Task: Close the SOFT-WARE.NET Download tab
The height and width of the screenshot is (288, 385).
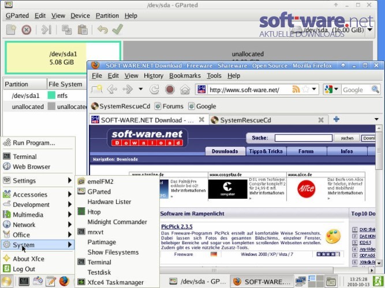Action: [201, 120]
